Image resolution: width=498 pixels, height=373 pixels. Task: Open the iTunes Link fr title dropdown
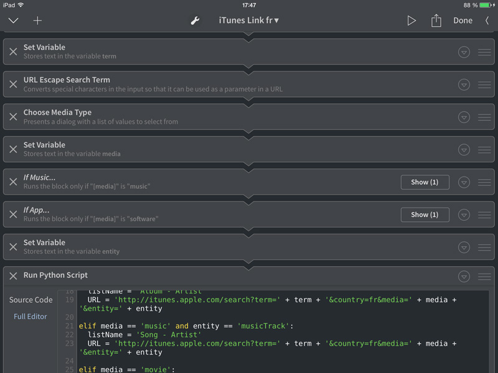pyautogui.click(x=248, y=21)
